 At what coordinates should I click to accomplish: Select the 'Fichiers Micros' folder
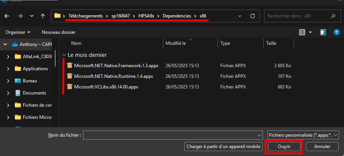tap(33, 117)
